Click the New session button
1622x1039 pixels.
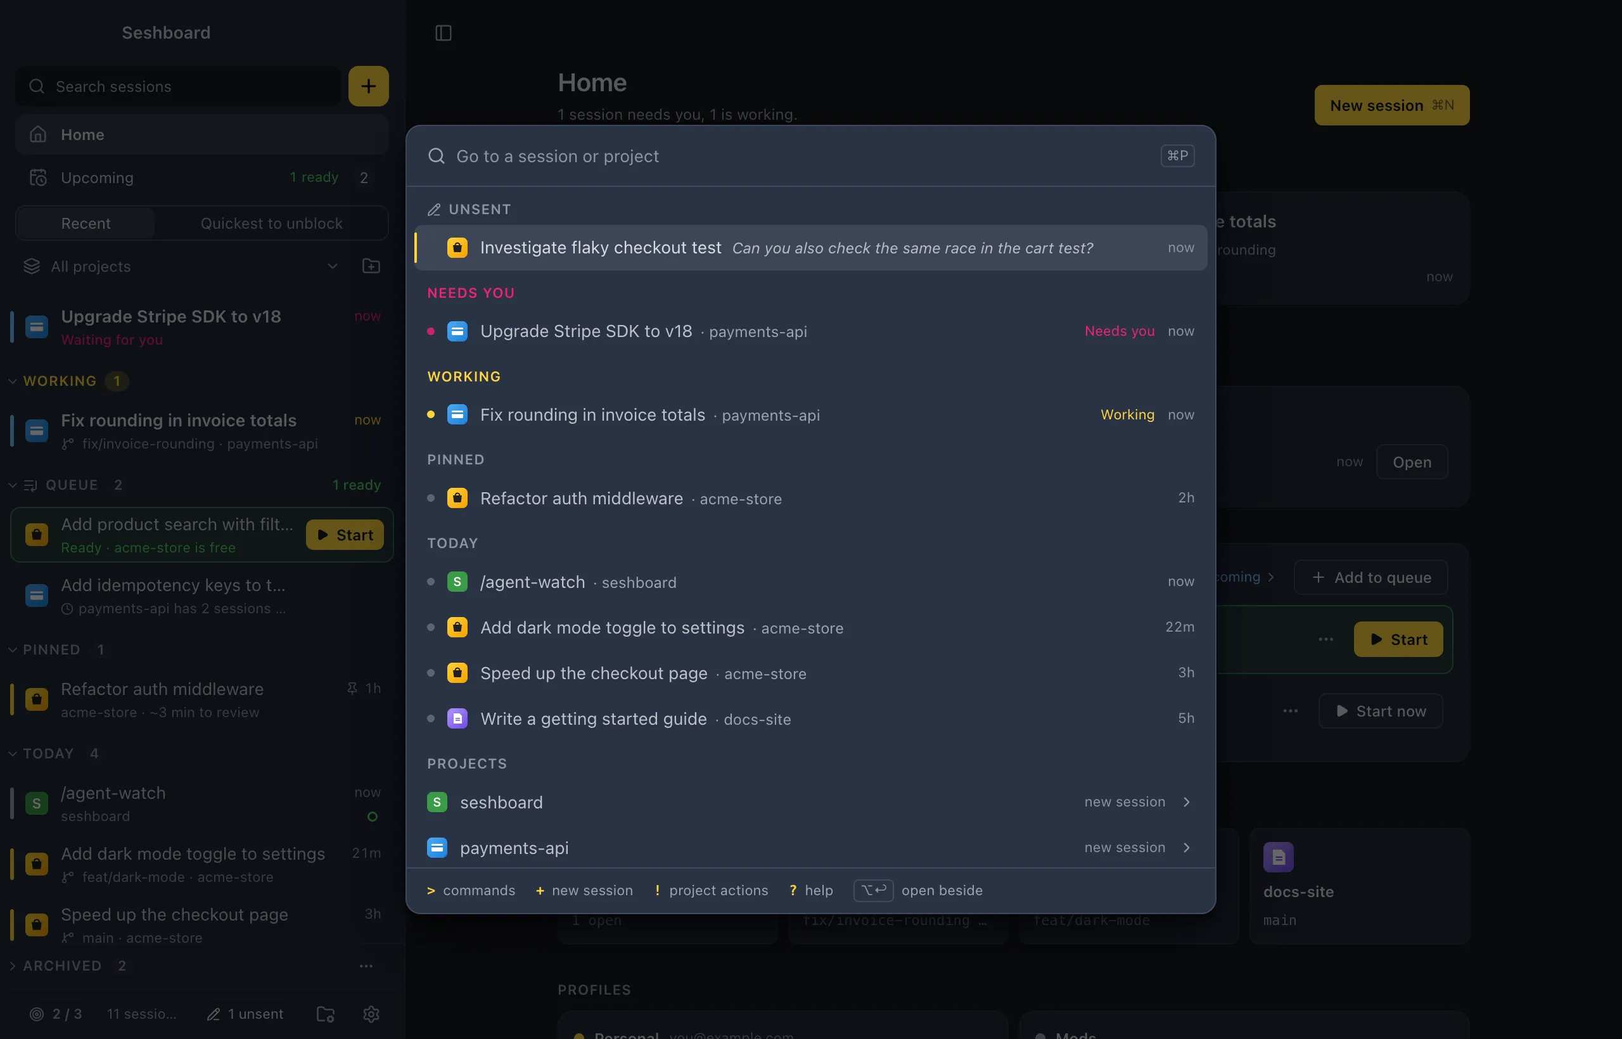(x=1391, y=105)
